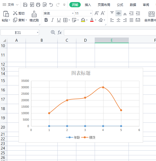Expand the clear eraser dropdown arrow
156x161 pixels.
(x=104, y=20)
